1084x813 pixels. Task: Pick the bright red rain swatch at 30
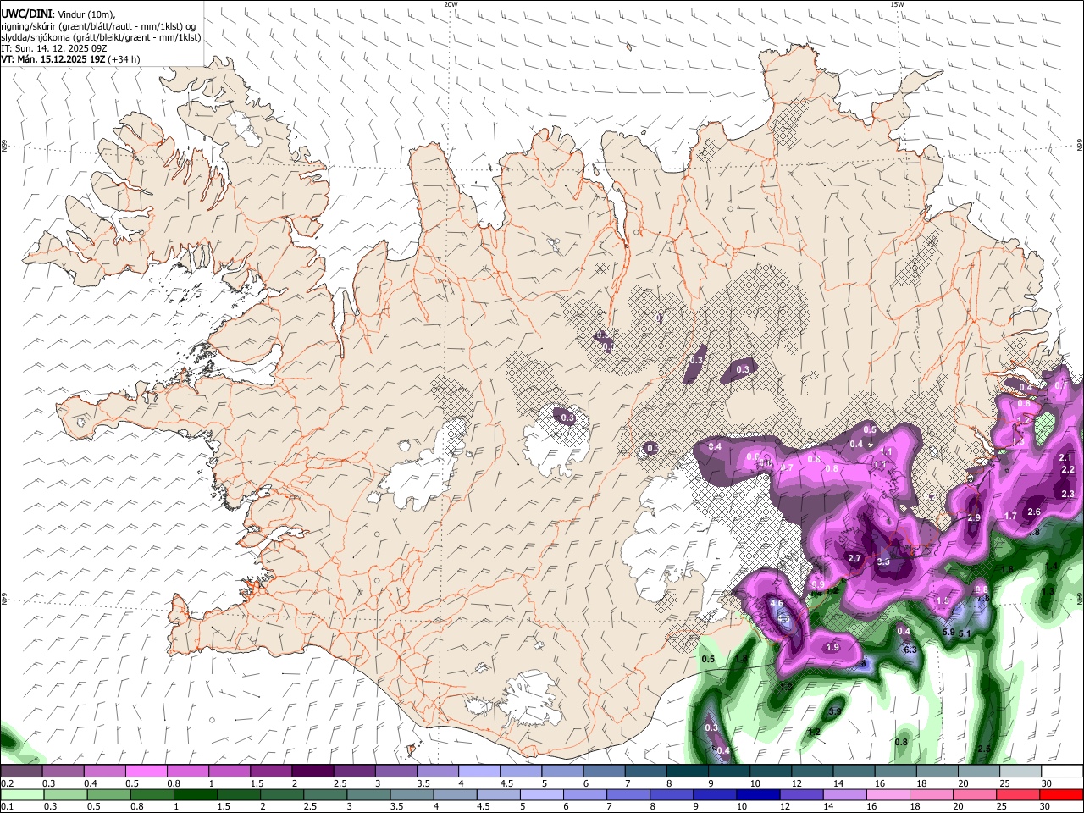pyautogui.click(x=1061, y=794)
